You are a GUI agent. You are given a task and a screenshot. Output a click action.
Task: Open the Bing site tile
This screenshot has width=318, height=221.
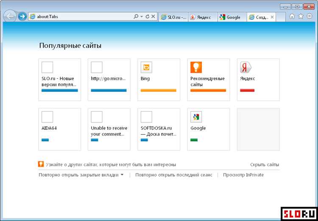(158, 80)
